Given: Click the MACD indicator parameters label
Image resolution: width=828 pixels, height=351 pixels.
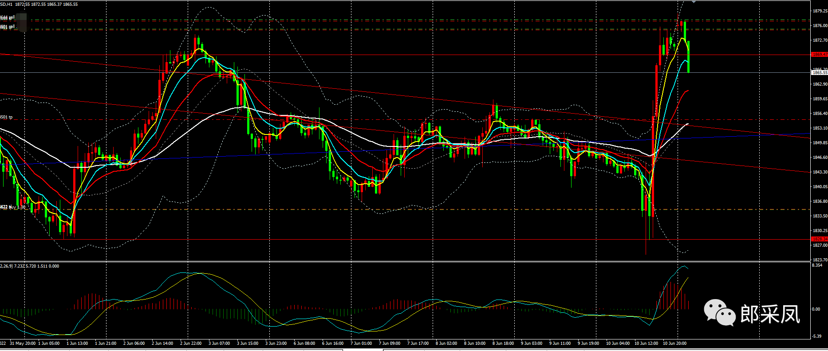Looking at the screenshot, I should [x=29, y=266].
